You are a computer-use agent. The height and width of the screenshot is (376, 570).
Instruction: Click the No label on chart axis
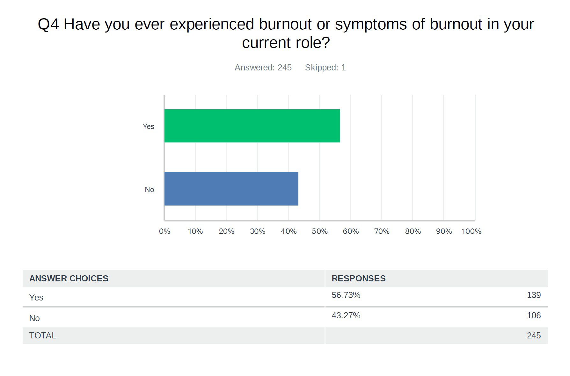coord(149,190)
